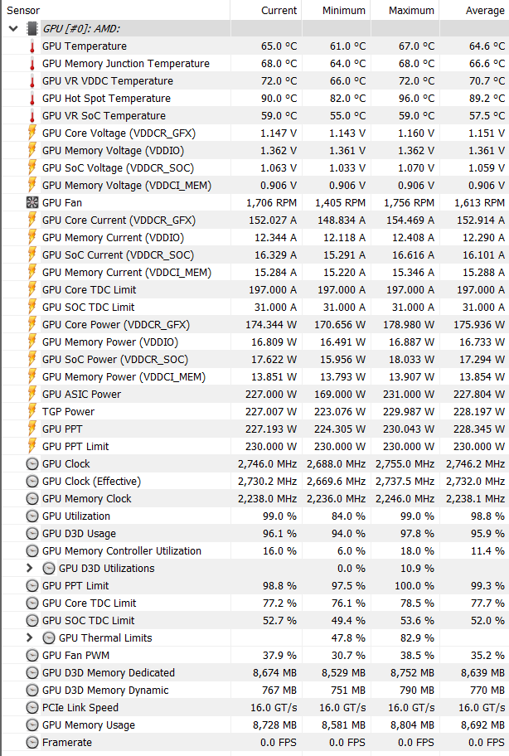Click the Maximum column header
The width and height of the screenshot is (509, 756).
(411, 11)
